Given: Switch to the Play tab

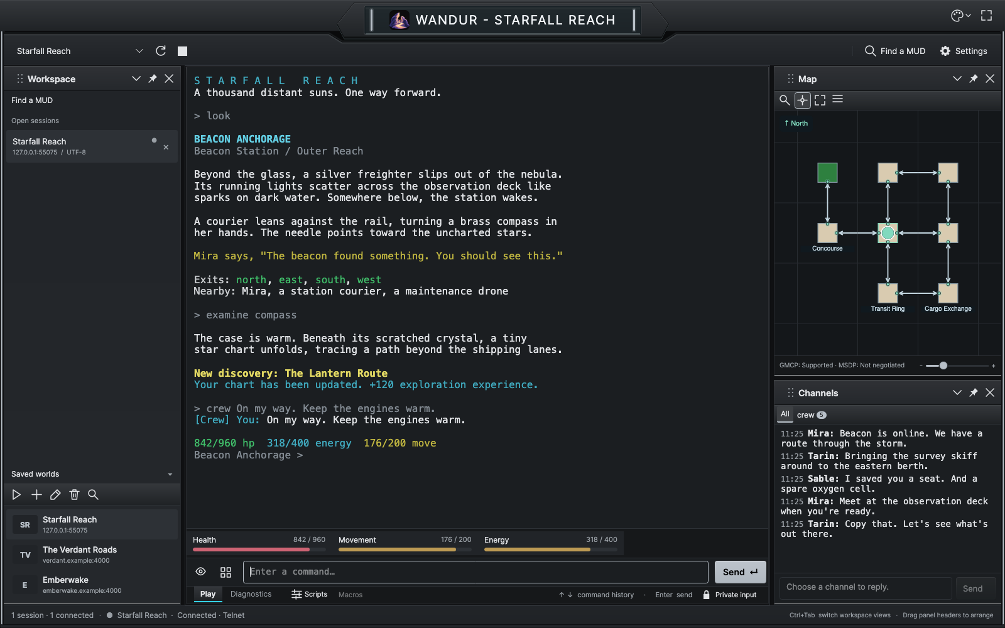Looking at the screenshot, I should [208, 594].
